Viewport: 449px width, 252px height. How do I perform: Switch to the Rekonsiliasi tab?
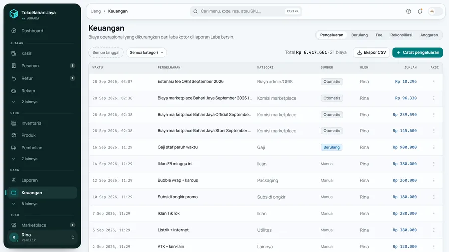coord(401,35)
